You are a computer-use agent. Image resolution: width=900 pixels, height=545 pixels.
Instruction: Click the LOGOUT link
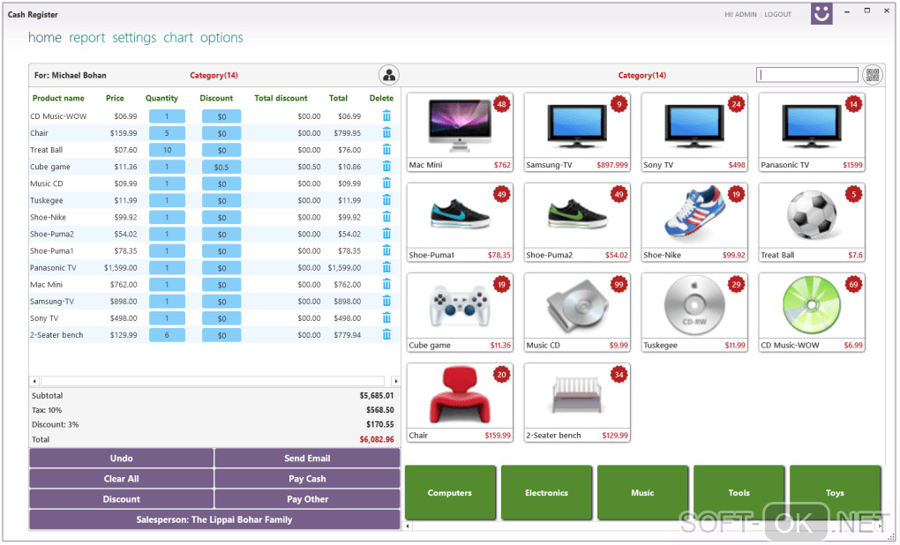(x=777, y=14)
